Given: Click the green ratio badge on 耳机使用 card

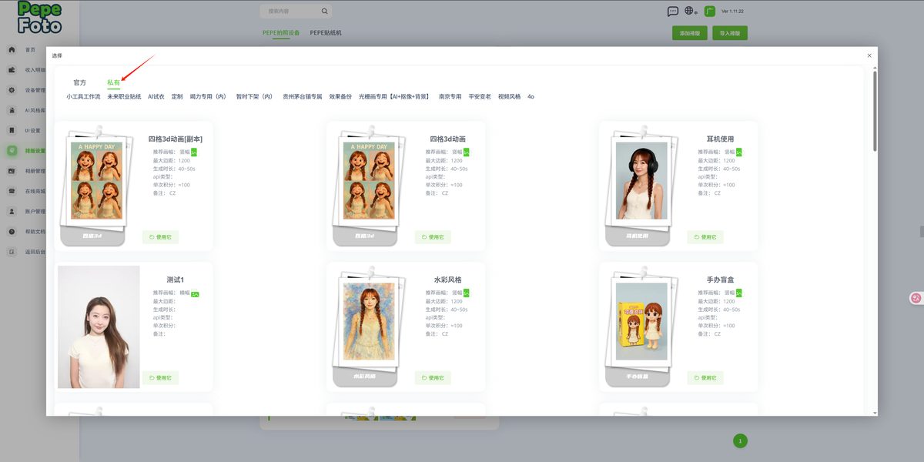Looking at the screenshot, I should [739, 152].
